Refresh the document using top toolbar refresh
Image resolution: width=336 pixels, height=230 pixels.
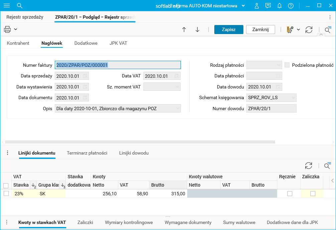[x=309, y=29]
